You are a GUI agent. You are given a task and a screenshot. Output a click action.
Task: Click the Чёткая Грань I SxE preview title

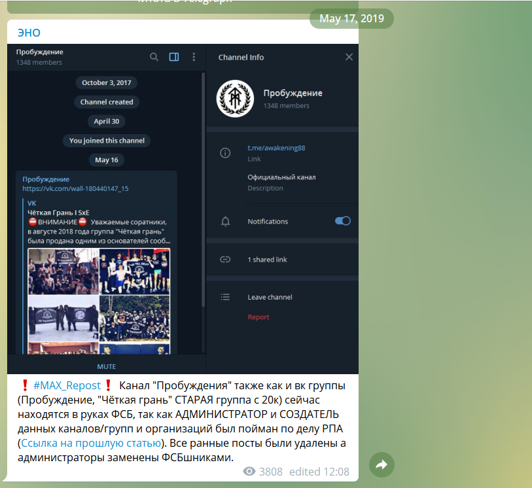pyautogui.click(x=58, y=213)
